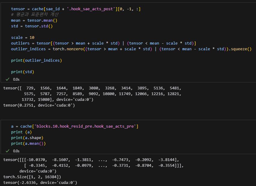Viewport: 256px width, 186px height.
Task: Click the Korean comment line '# 평균과 표준편차 계산'
Action: click(35, 14)
